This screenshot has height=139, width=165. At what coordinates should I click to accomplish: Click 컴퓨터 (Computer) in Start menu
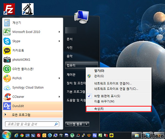[82, 65]
